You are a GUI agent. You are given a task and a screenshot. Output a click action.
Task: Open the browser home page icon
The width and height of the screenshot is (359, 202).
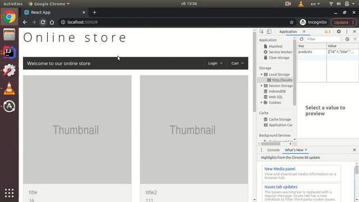coord(52,22)
